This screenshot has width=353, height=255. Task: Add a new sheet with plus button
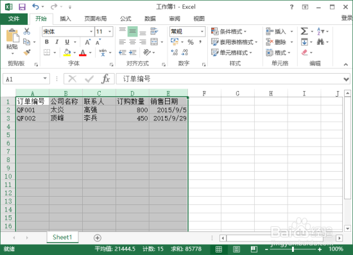[x=98, y=238]
